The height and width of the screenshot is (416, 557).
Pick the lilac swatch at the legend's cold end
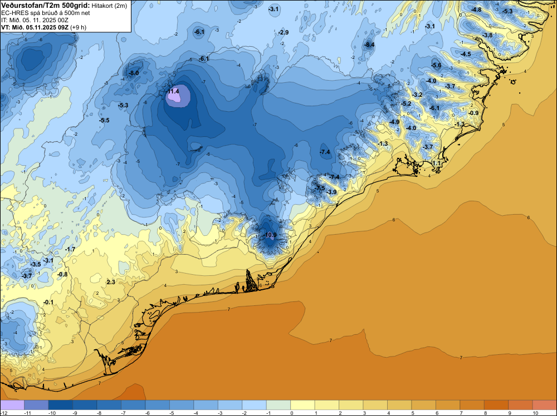(x=12, y=405)
